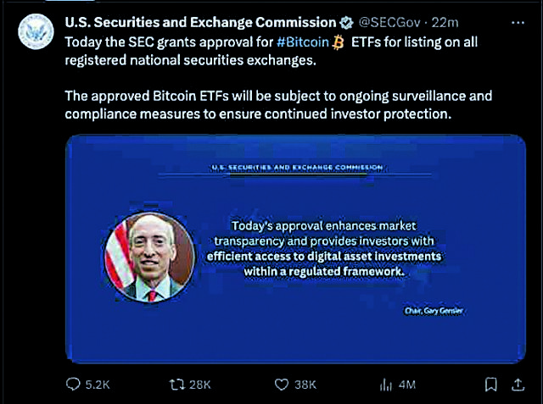Like the tweet with the heart icon
Screen dimensions: 543x404
pyautogui.click(x=282, y=385)
